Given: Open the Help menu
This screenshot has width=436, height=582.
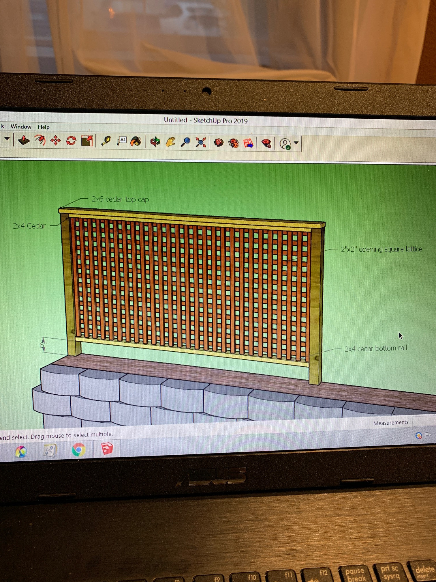Looking at the screenshot, I should pyautogui.click(x=44, y=127).
